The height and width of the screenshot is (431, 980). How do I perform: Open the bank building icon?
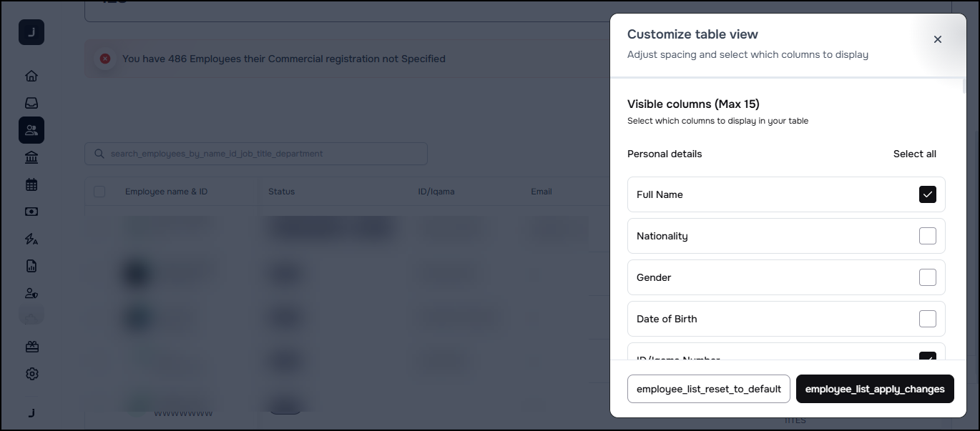31,157
